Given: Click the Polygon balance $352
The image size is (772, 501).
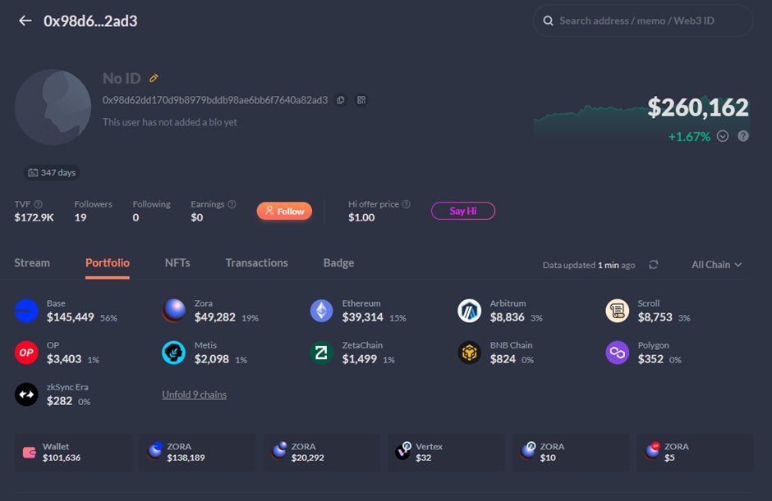Looking at the screenshot, I should click(x=650, y=359).
